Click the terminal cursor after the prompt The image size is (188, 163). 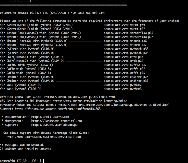(44, 161)
